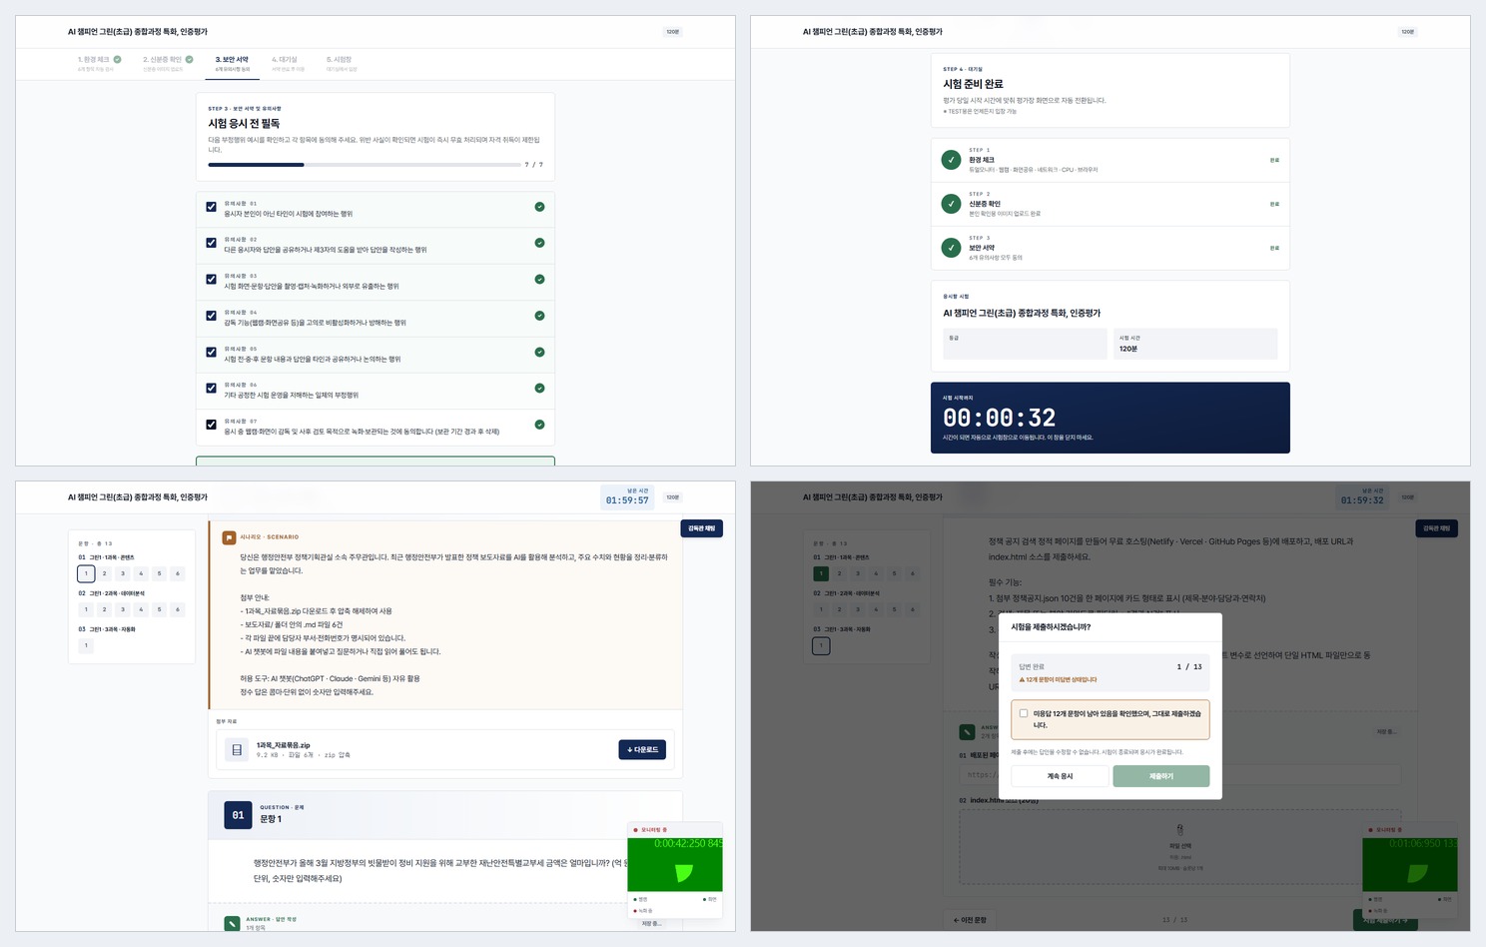This screenshot has width=1486, height=947.
Task: Uncheck the 유의사항 03 checkbox
Action: click(211, 280)
